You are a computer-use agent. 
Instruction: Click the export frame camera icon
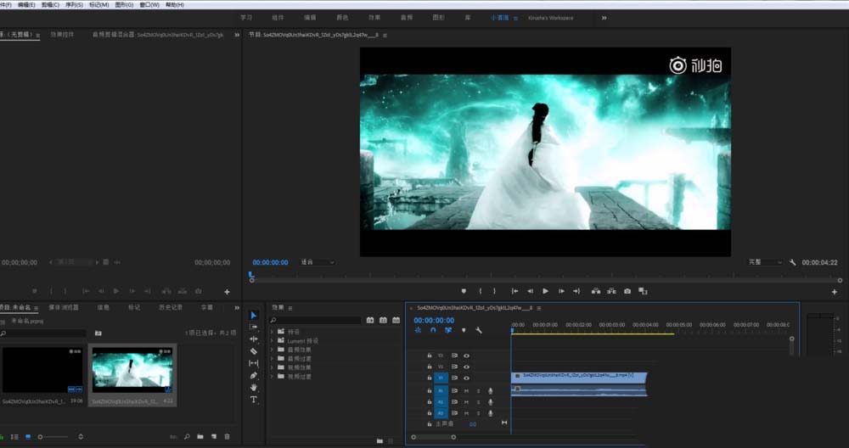627,291
